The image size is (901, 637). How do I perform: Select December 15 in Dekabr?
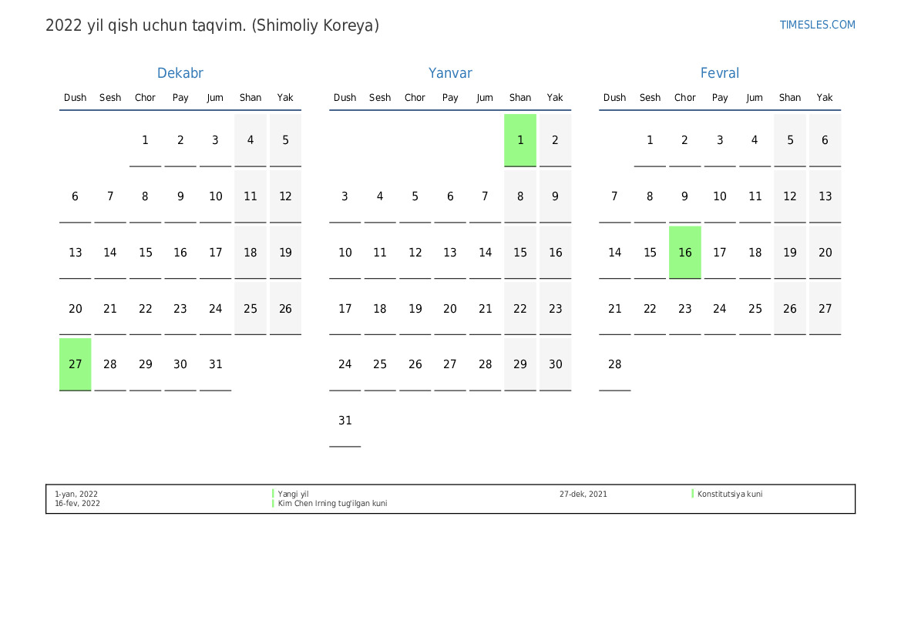pyautogui.click(x=146, y=252)
